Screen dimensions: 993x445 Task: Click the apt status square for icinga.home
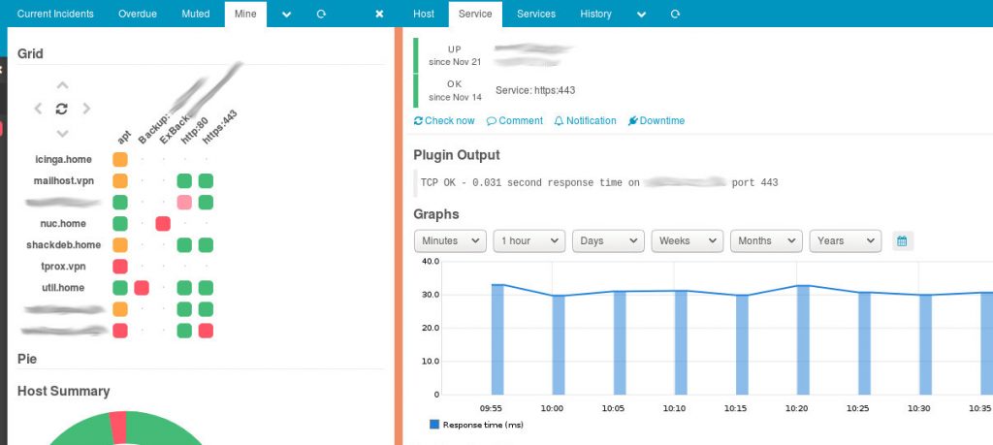tap(120, 160)
